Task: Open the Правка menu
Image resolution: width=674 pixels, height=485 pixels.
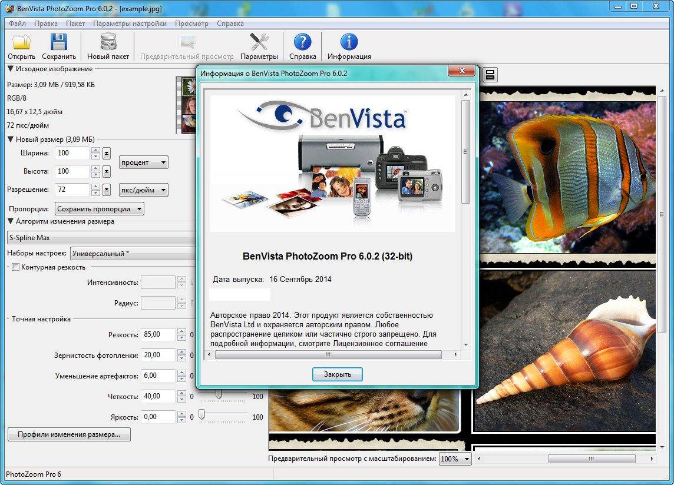Action: tap(45, 24)
